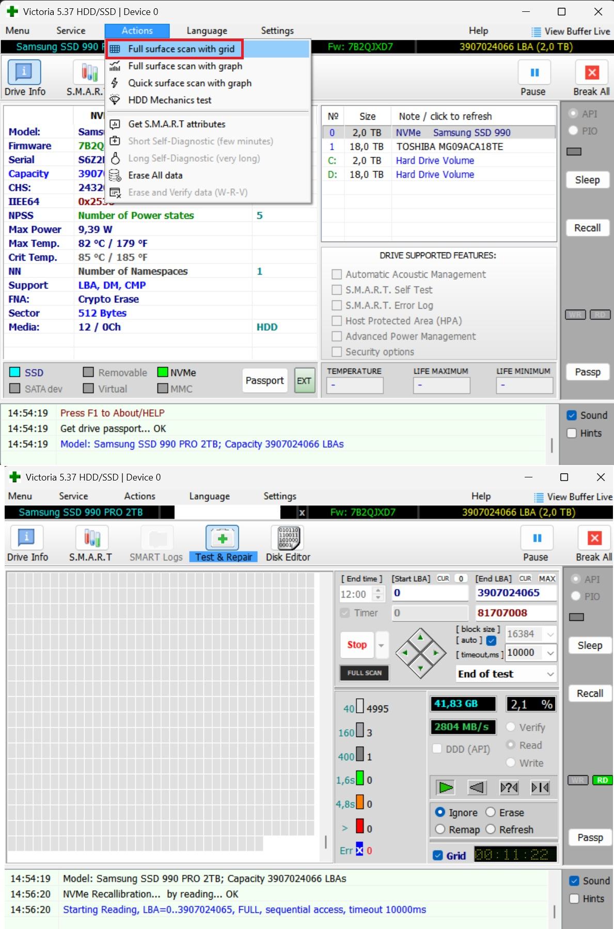Click the Stop button

357,645
